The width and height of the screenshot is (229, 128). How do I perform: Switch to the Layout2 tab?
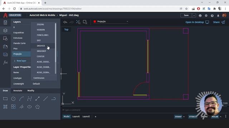click(x=86, y=117)
